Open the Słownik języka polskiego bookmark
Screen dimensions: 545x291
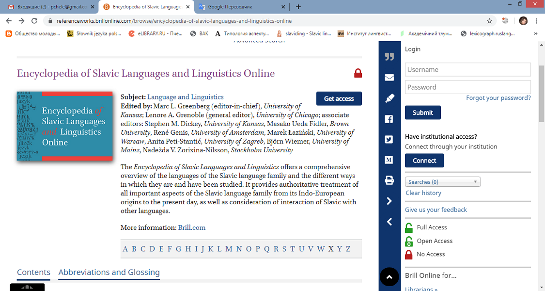click(x=94, y=34)
